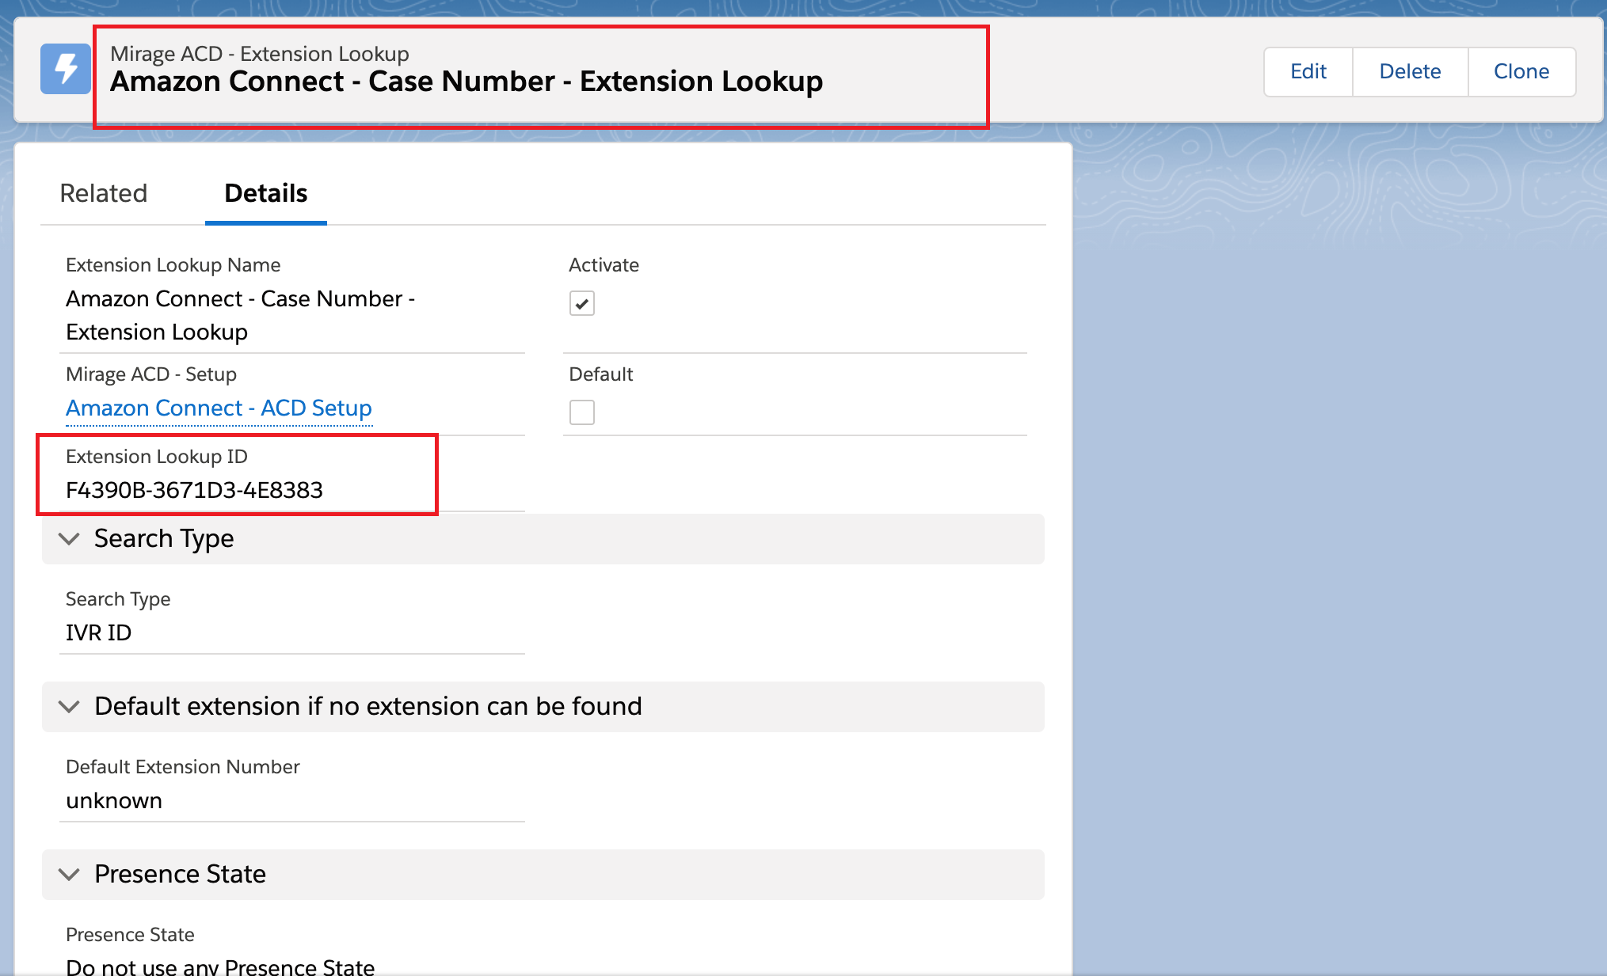Click the IVR ID search type value
This screenshot has height=976, width=1607.
(x=98, y=633)
